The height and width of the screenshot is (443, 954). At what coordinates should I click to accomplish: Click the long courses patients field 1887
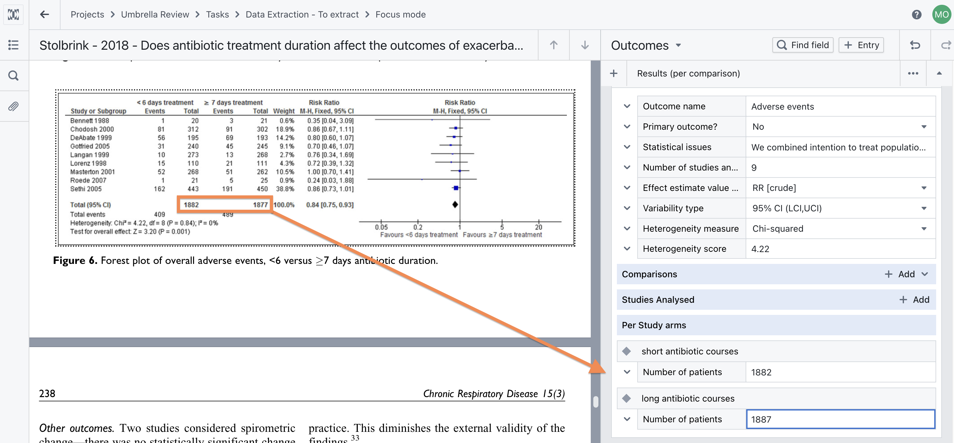tap(840, 419)
